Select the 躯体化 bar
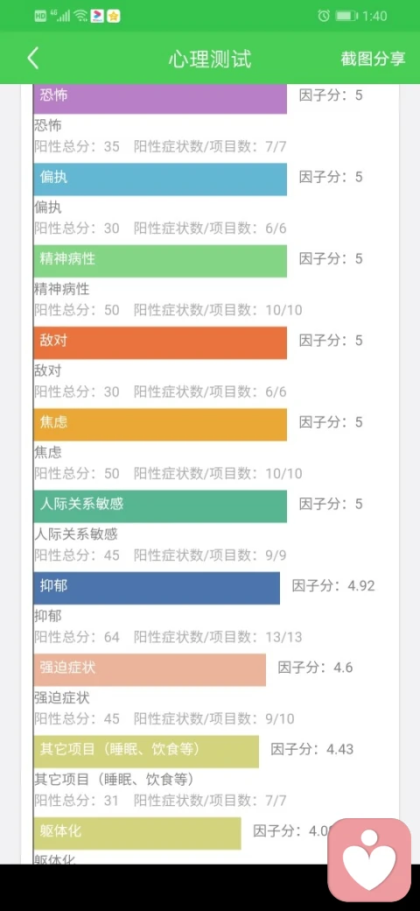 [x=137, y=833]
